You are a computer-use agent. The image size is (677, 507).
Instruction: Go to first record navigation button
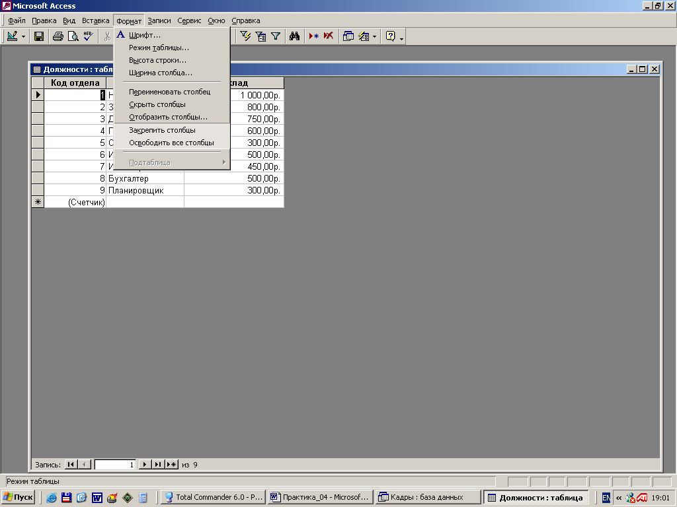(71, 464)
